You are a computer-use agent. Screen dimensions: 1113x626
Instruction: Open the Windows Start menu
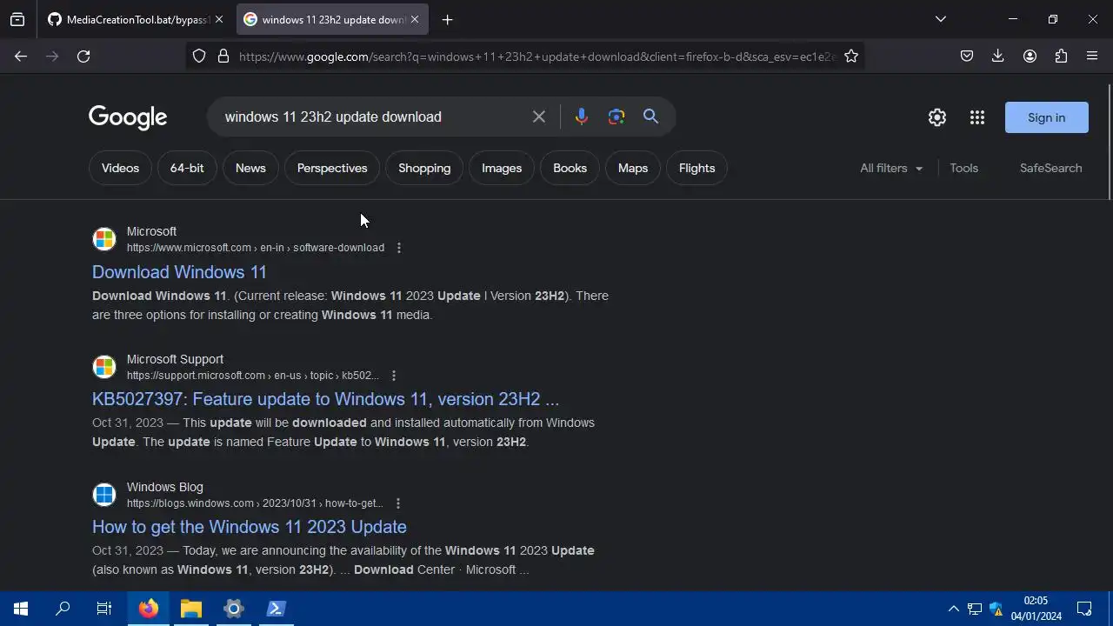pos(21,609)
